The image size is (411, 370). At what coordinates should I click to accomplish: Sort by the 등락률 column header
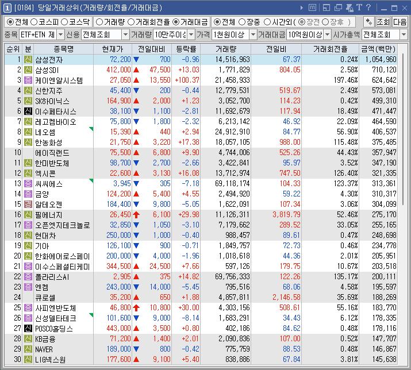click(x=186, y=49)
